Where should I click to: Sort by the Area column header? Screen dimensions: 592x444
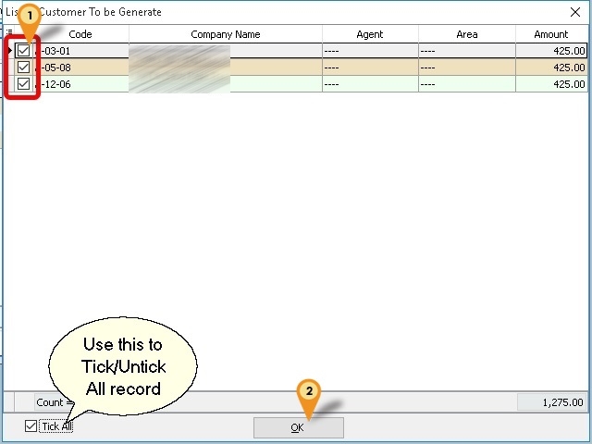coord(466,34)
